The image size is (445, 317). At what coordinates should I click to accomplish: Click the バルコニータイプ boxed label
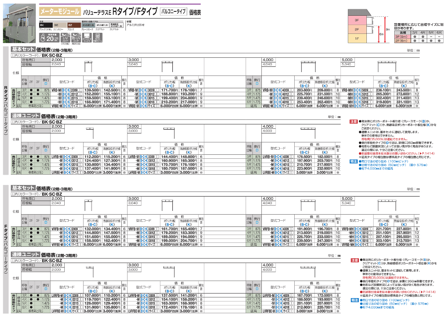point(173,11)
